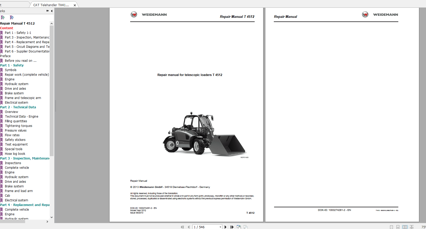Go to next page arrow
Screen dimensions: 426x229
pos(225,227)
